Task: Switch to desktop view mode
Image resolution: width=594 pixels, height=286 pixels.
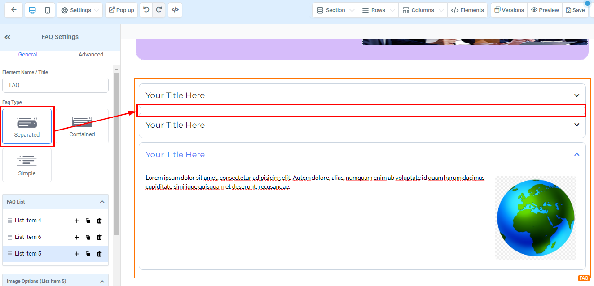Action: (32, 10)
